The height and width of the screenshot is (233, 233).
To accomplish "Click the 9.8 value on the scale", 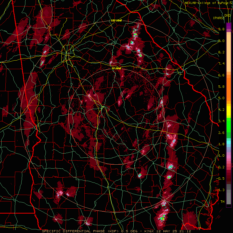I will [221, 29].
